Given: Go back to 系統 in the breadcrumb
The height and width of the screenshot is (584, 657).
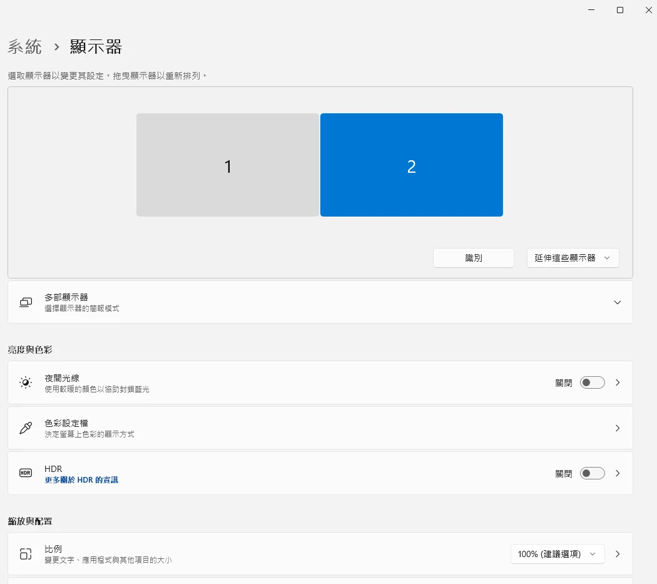Looking at the screenshot, I should [25, 46].
